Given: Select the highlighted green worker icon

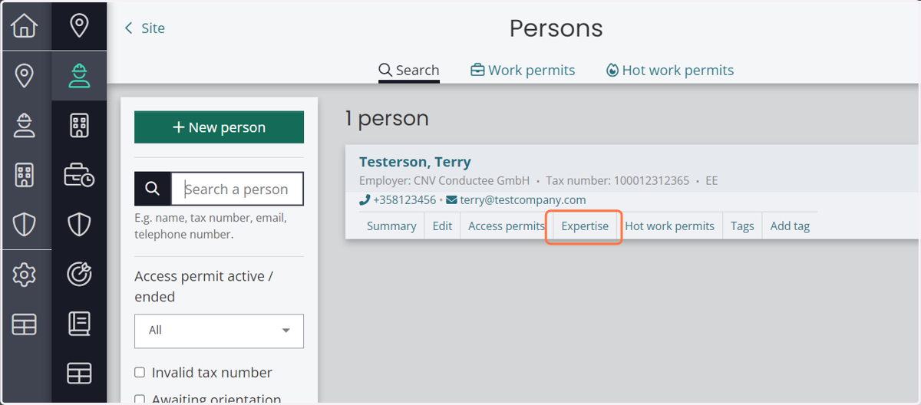Looking at the screenshot, I should click(79, 75).
